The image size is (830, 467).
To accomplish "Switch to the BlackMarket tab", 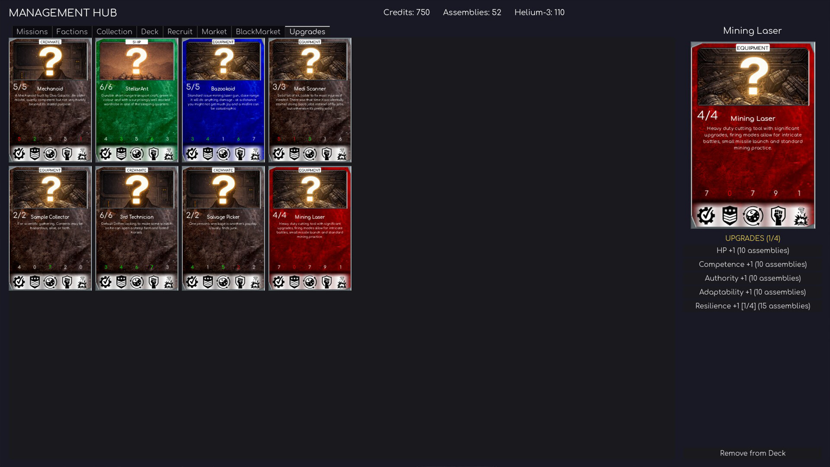I will (258, 31).
